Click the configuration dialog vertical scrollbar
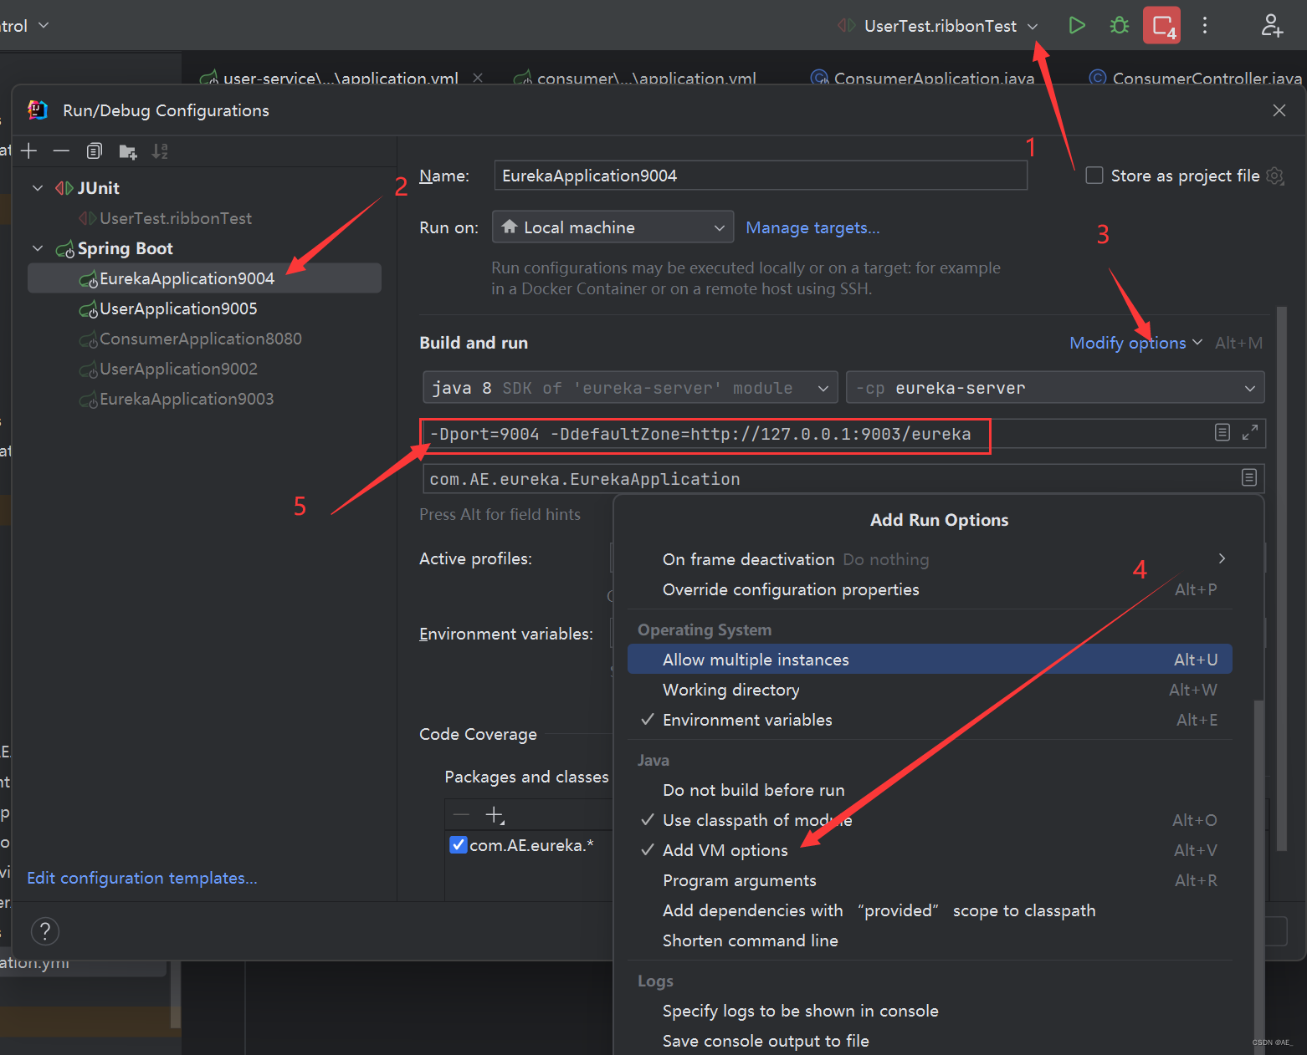 click(1282, 578)
